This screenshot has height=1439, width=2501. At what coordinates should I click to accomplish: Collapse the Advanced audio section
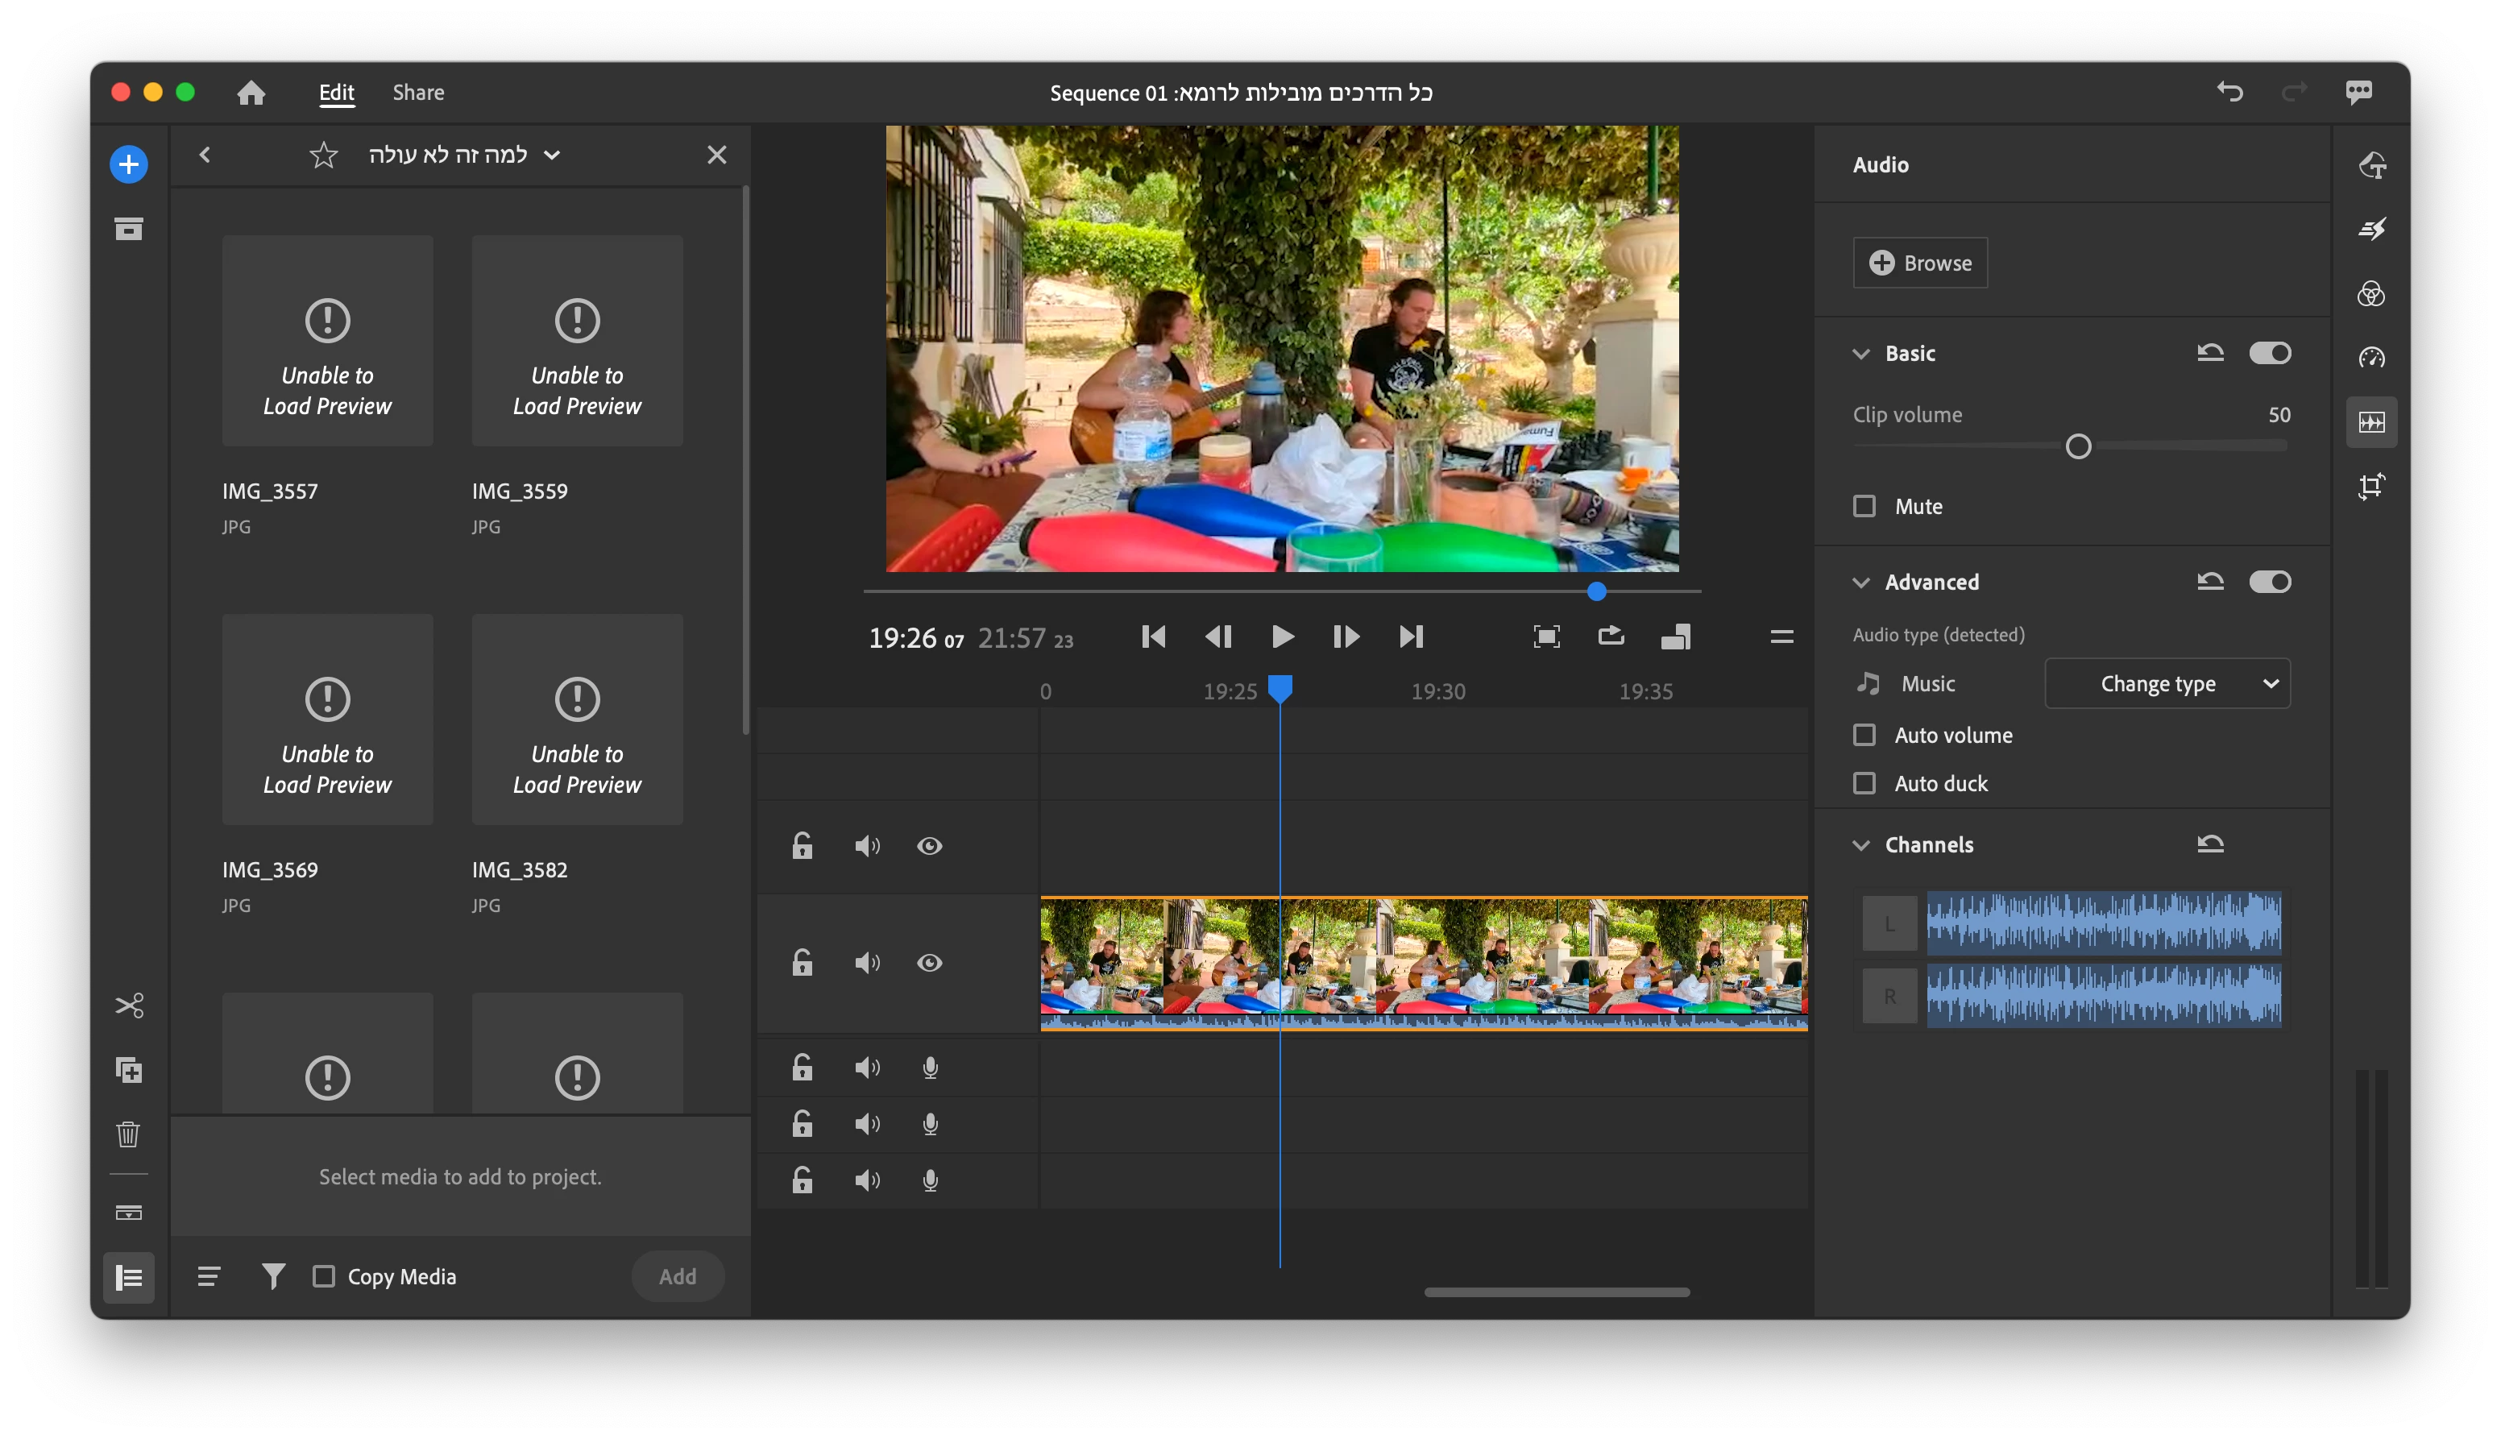1860,582
